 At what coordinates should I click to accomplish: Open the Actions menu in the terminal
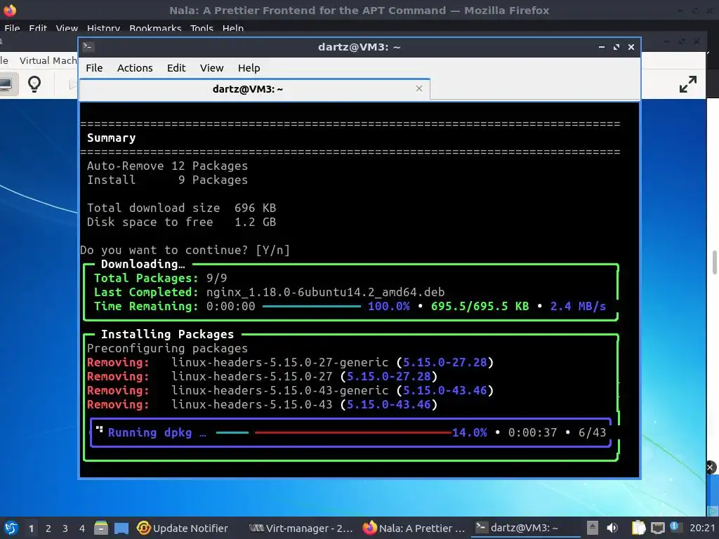pyautogui.click(x=135, y=68)
